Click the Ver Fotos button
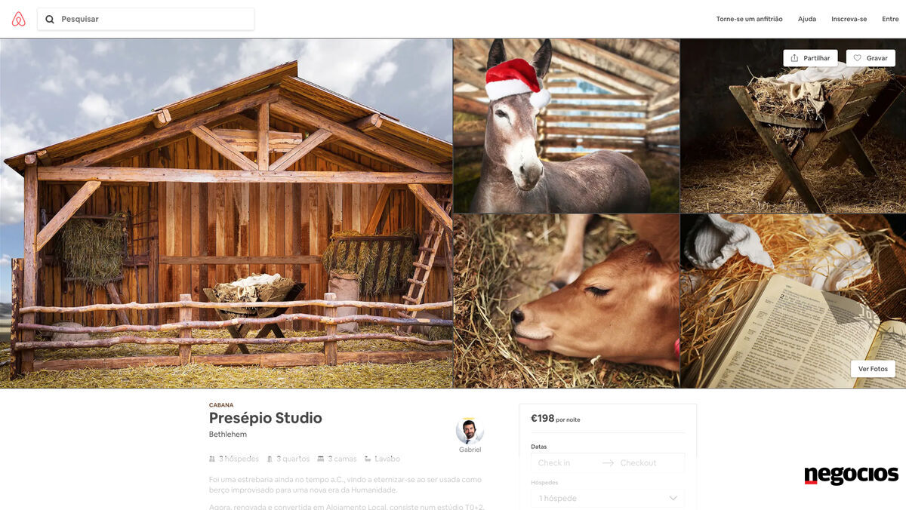 click(x=873, y=369)
